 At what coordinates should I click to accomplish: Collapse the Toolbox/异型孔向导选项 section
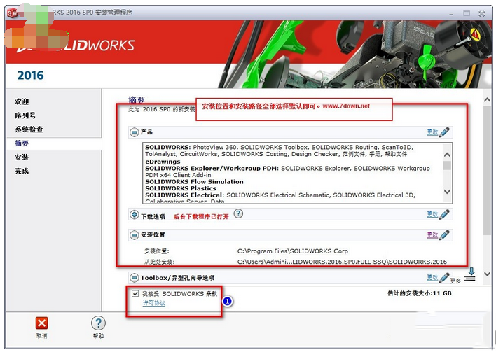coord(134,278)
